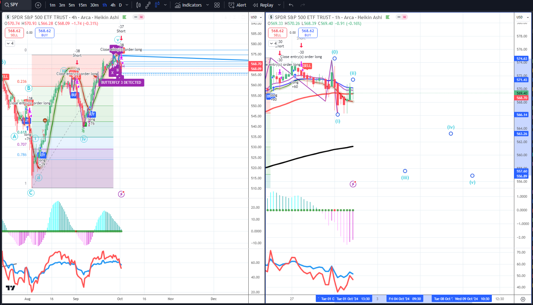Expand the favorite indicators dropdown arrow
The height and width of the screenshot is (305, 533).
tap(207, 5)
